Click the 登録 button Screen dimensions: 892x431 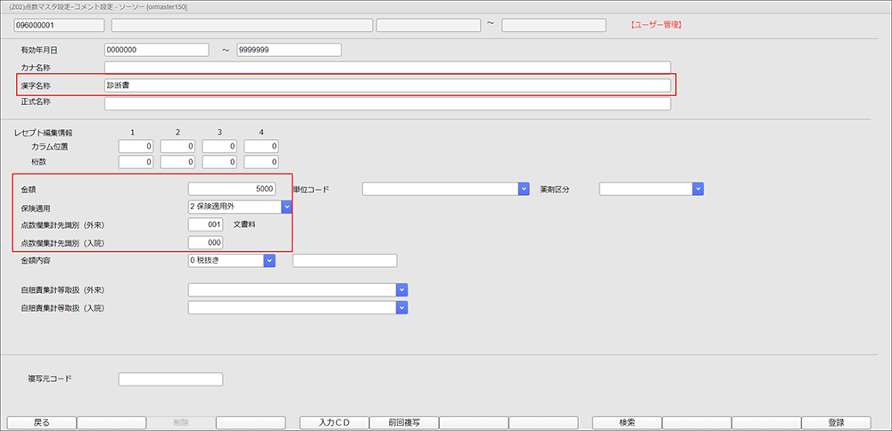[x=836, y=423]
